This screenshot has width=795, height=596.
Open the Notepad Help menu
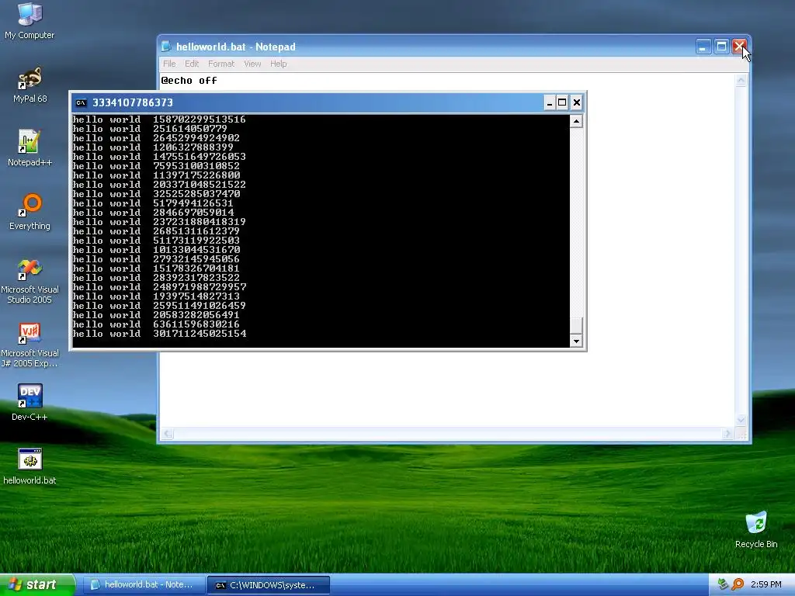tap(279, 64)
